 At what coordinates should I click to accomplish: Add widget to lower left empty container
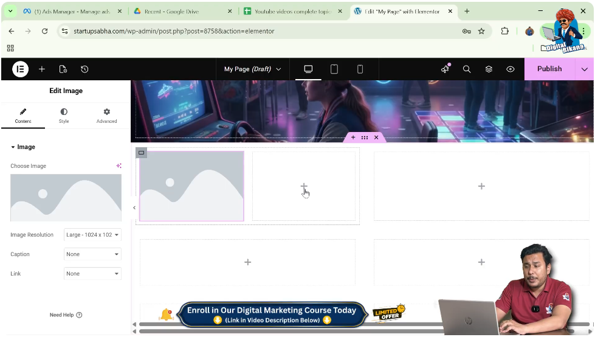pos(248,262)
